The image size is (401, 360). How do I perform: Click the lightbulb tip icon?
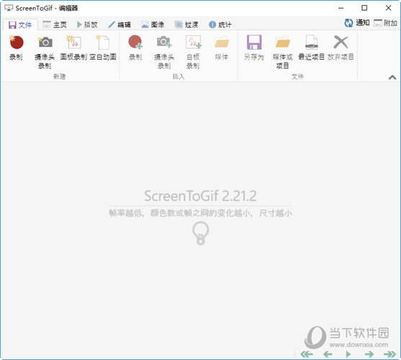coord(201,233)
